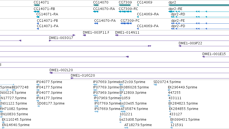Click BAC clone DME1-001E15 label
The image size is (229, 129).
pos(214,54)
